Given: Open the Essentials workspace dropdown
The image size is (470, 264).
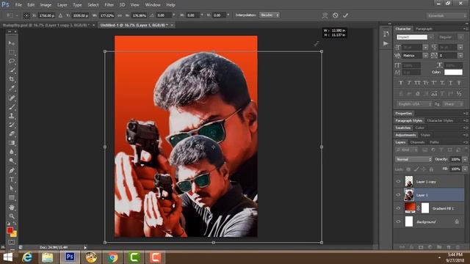Looking at the screenshot, I should click(446, 15).
